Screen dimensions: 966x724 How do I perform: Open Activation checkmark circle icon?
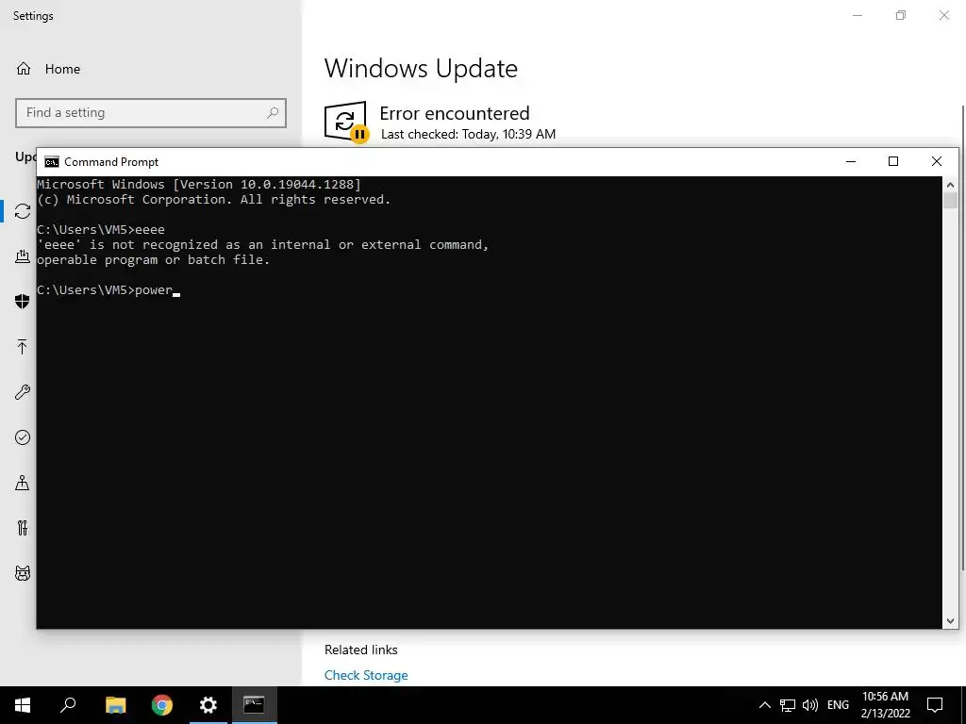click(23, 437)
